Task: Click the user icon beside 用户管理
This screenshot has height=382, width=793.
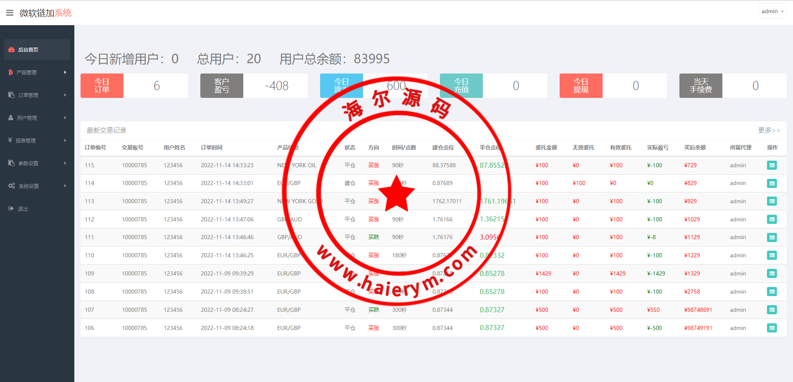Action: (x=11, y=118)
